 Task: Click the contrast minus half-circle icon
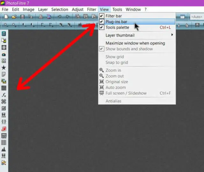(24, 25)
